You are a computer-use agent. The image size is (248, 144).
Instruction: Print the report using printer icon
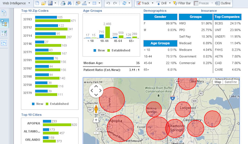pyautogui.click(x=63, y=3)
